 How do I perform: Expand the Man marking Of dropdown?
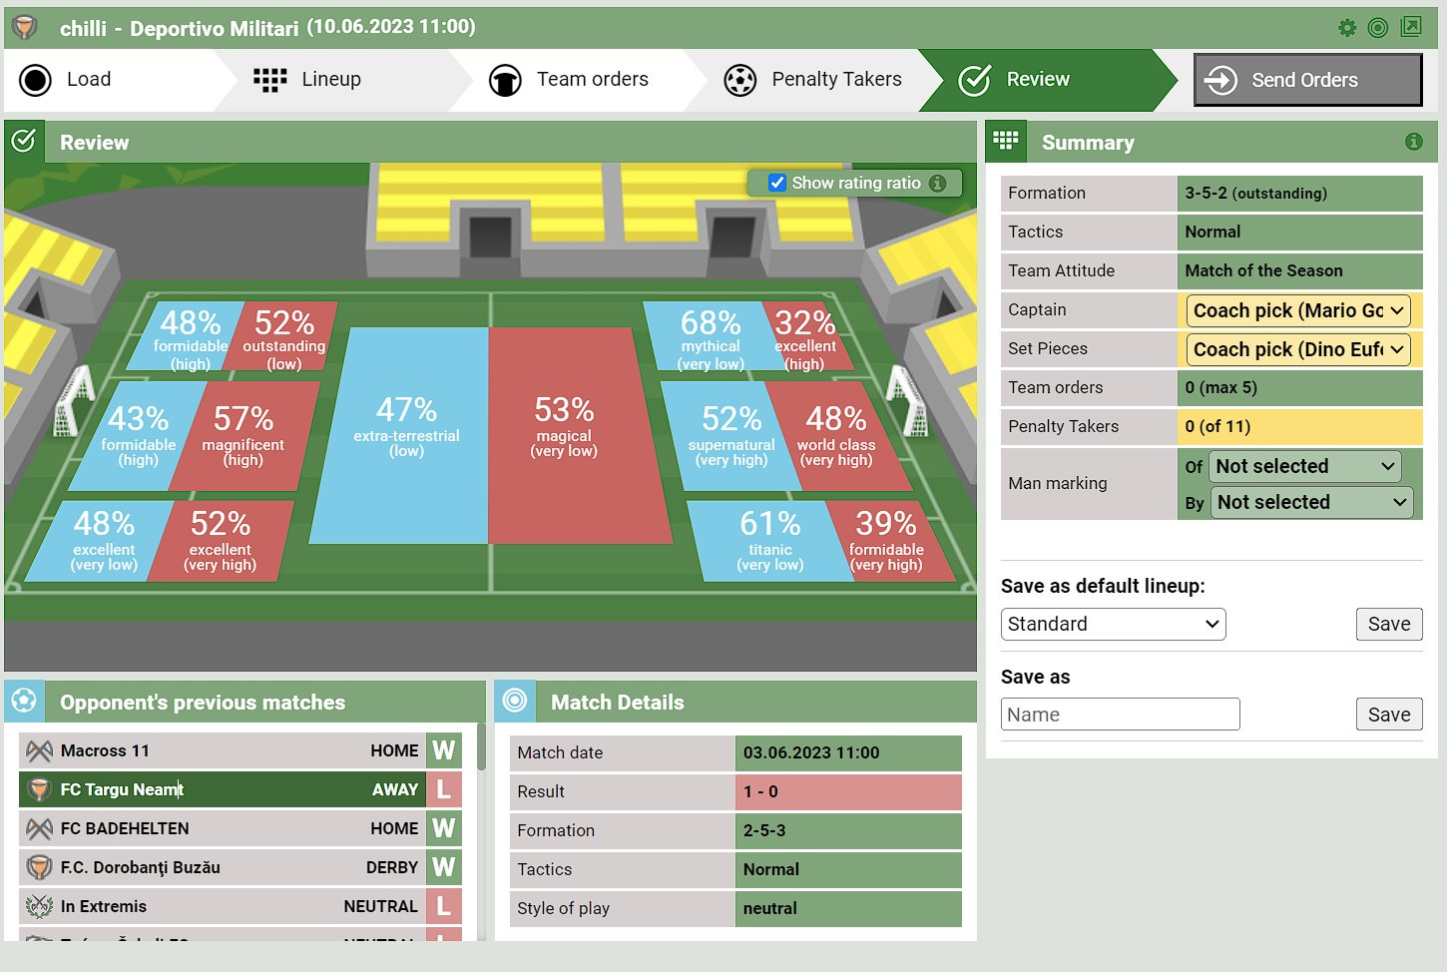[x=1304, y=466]
